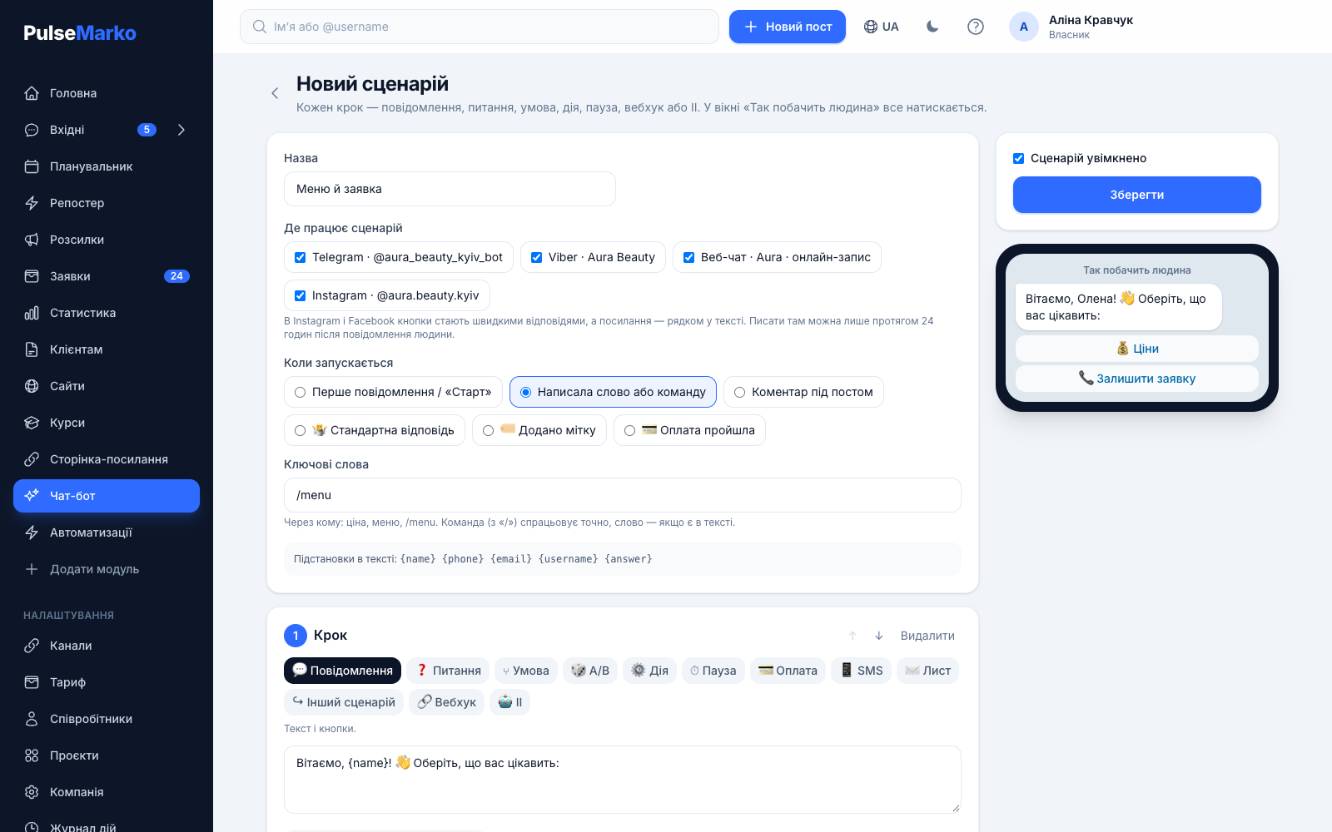The width and height of the screenshot is (1332, 832).
Task: Expand Вхідні submenu chevron
Action: click(x=181, y=130)
